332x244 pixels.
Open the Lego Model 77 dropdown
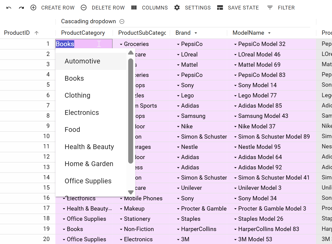(x=235, y=96)
